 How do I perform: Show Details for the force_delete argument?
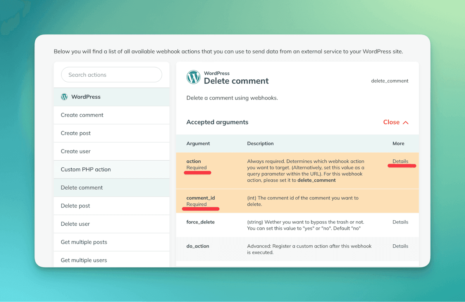coord(400,222)
